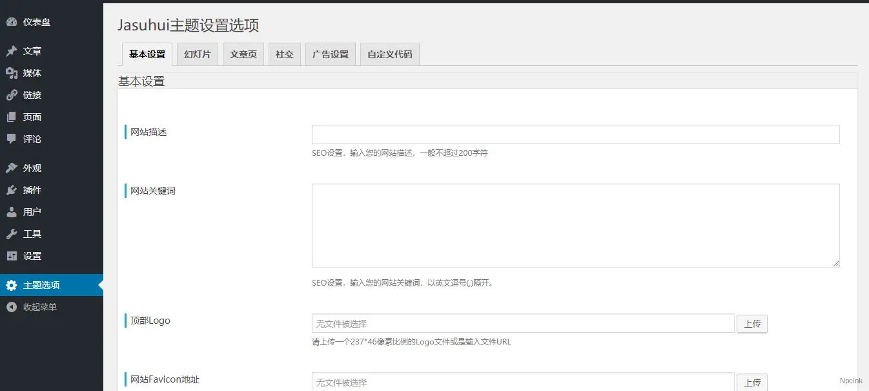Click inside the 网站描述 text field
Screen dimensions: 869x391
[x=575, y=134]
